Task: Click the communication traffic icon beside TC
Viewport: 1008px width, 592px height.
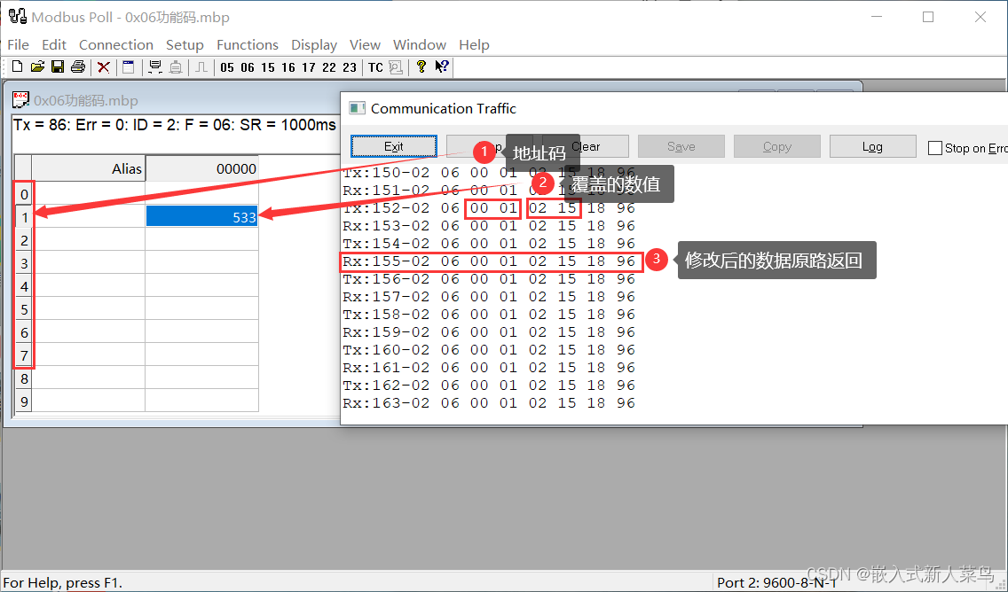Action: 396,67
